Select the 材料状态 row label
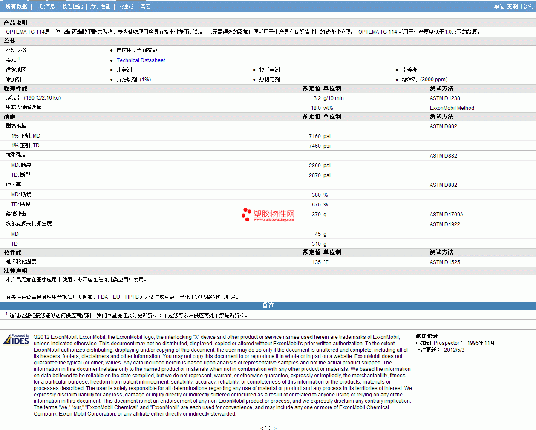 [x=16, y=50]
